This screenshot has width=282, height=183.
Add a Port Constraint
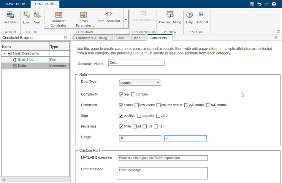pos(109,17)
